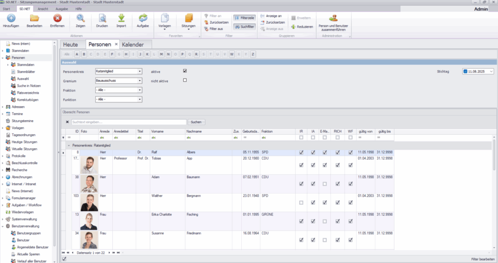Uncheck the aktive checkbox

(x=185, y=71)
